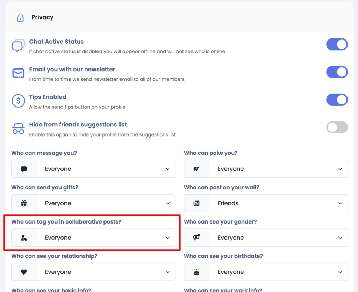Click the newsletter envelope icon
The image size is (358, 292).
[x=18, y=73]
